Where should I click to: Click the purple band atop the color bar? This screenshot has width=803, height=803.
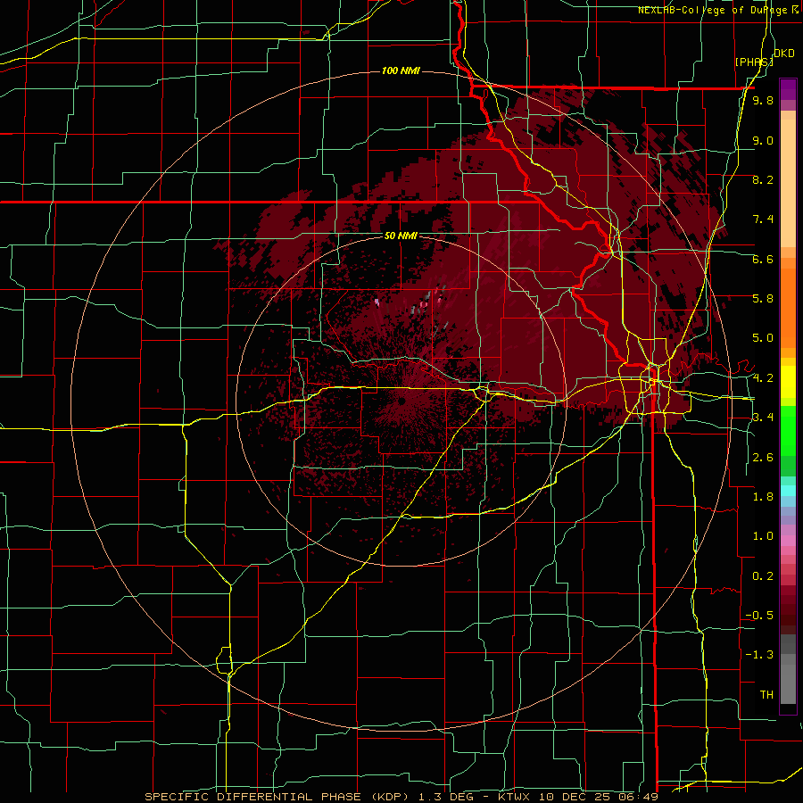(788, 89)
